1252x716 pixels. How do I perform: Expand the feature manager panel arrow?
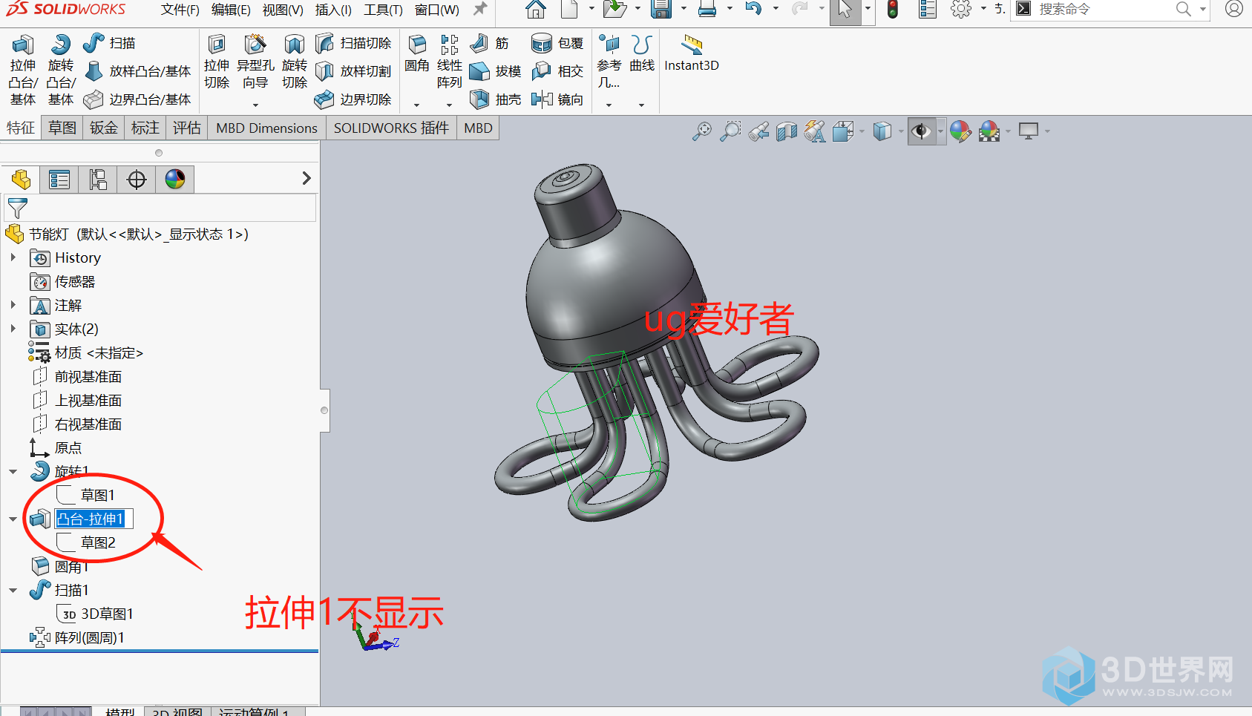coord(307,178)
